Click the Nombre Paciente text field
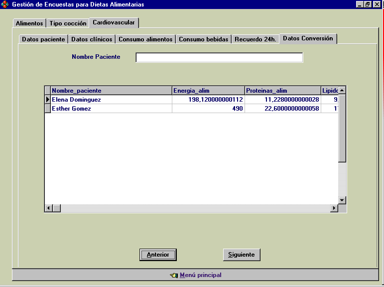 point(219,58)
